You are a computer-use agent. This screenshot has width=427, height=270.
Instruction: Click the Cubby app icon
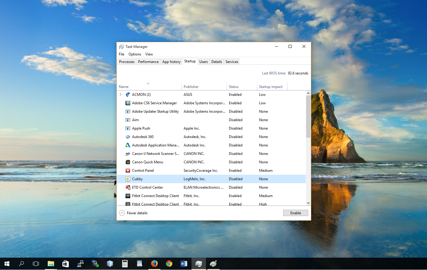point(128,179)
